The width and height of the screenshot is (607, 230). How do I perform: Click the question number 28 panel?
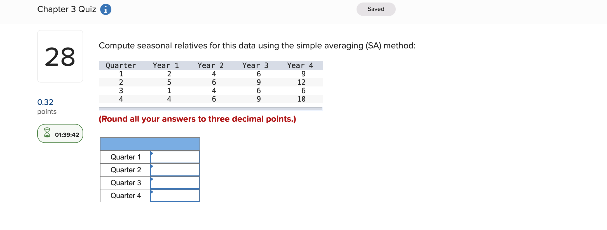click(x=60, y=56)
